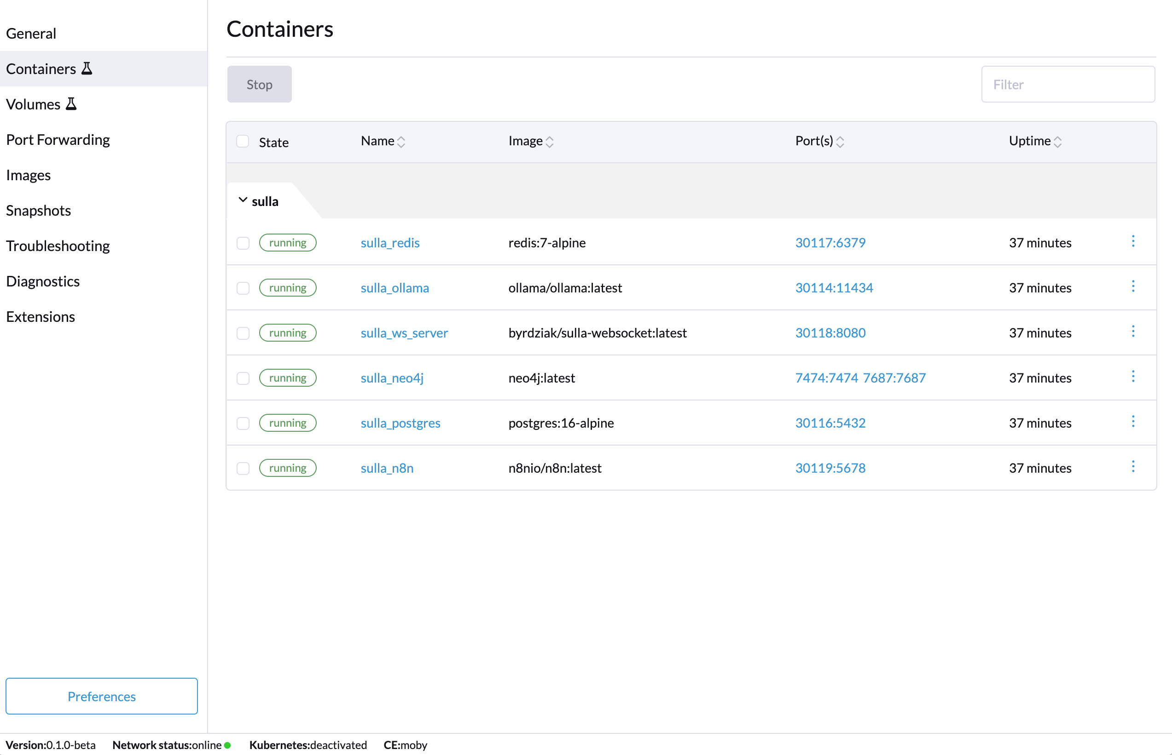This screenshot has height=755, width=1172.
Task: Open the kebab menu for sulla_neo4j
Action: click(1133, 376)
